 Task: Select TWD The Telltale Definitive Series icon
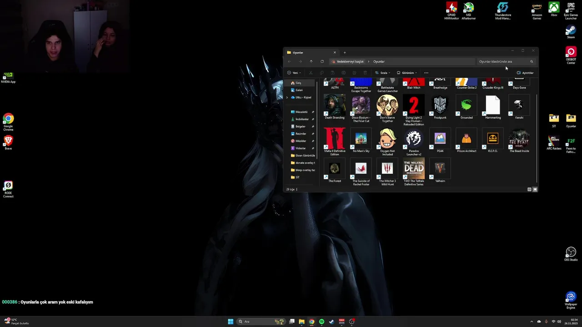click(x=414, y=172)
